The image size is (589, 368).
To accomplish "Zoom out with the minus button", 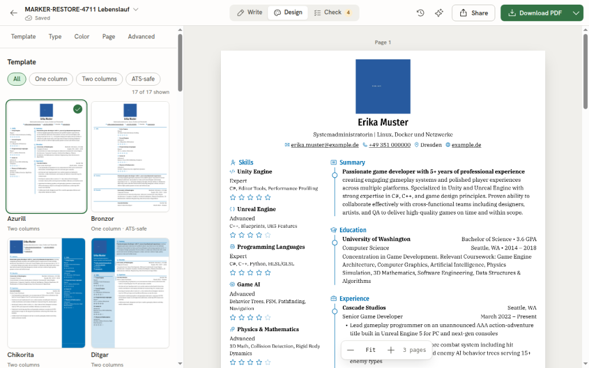I will 350,350.
